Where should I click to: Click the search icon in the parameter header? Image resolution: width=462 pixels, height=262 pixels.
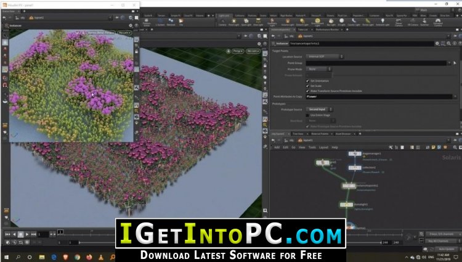(x=448, y=43)
